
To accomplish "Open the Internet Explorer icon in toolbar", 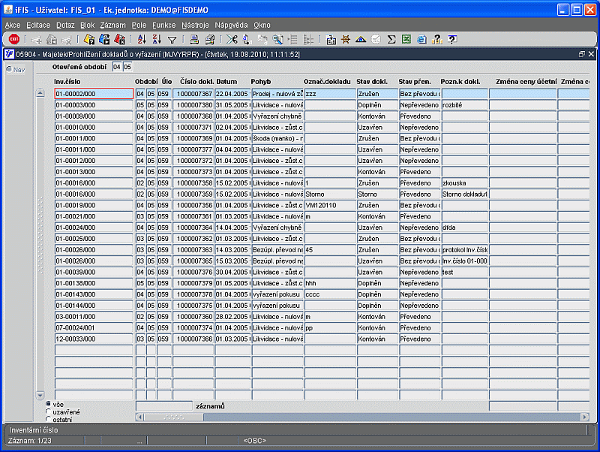I will tap(421, 39).
